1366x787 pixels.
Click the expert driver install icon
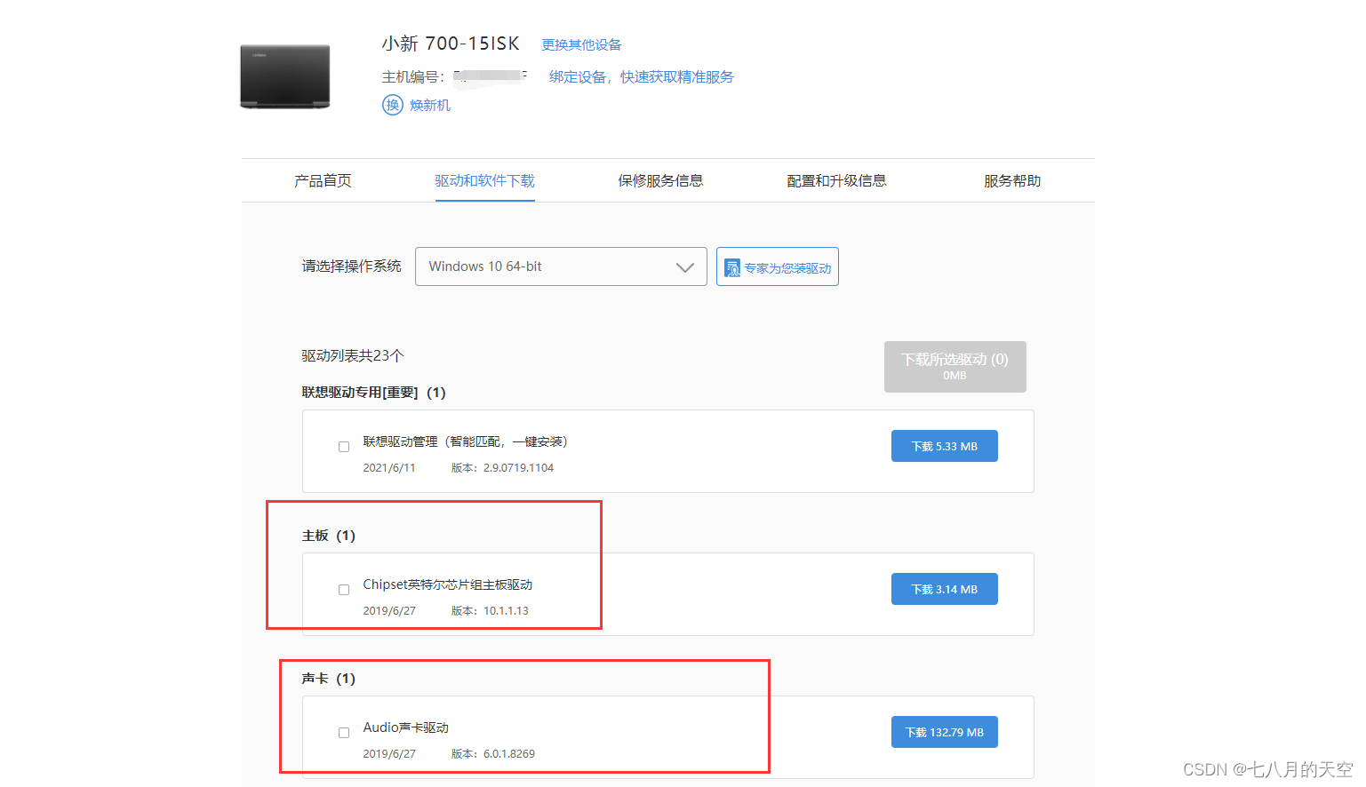point(732,267)
